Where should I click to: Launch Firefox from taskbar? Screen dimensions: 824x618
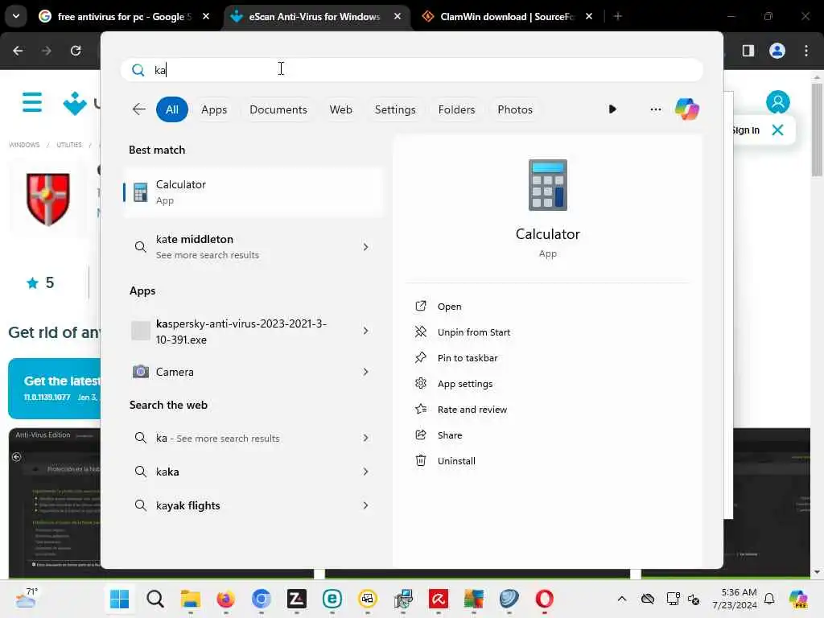point(225,599)
